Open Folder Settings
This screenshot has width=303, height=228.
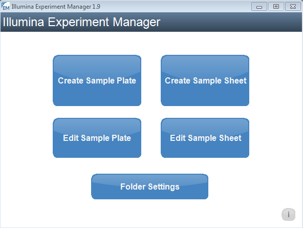pos(150,186)
